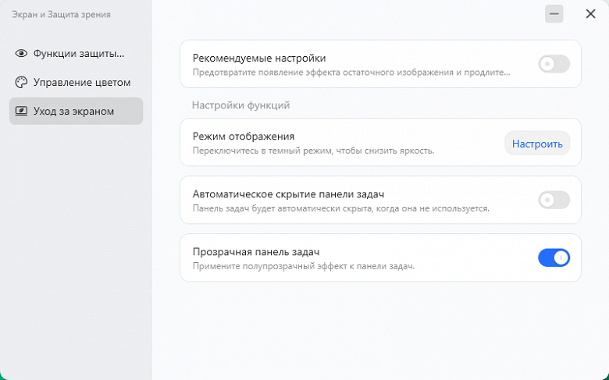Close the settings window with X
The width and height of the screenshot is (609, 380).
(x=590, y=13)
